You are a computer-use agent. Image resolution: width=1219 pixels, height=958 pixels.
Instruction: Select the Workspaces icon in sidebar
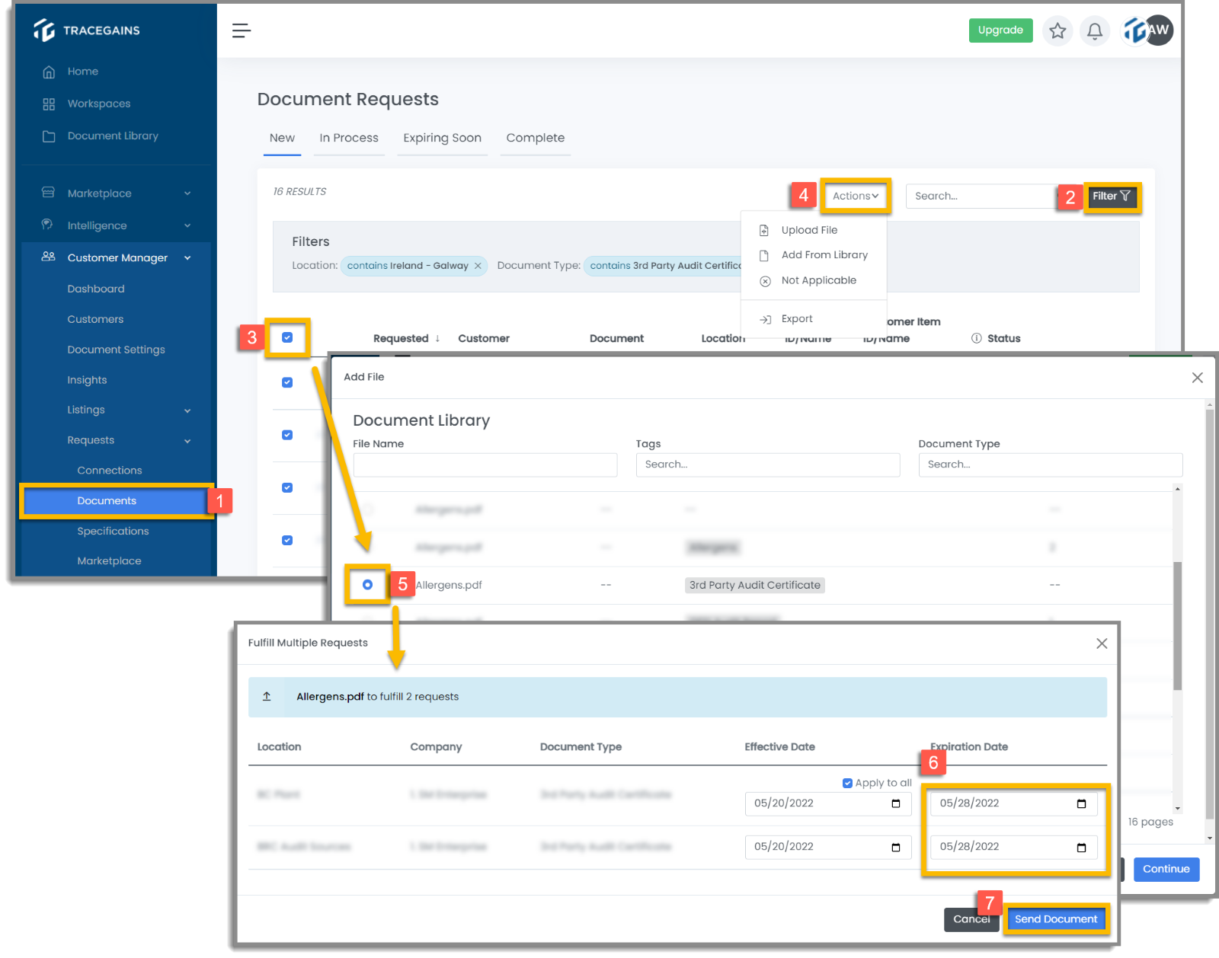coord(50,103)
